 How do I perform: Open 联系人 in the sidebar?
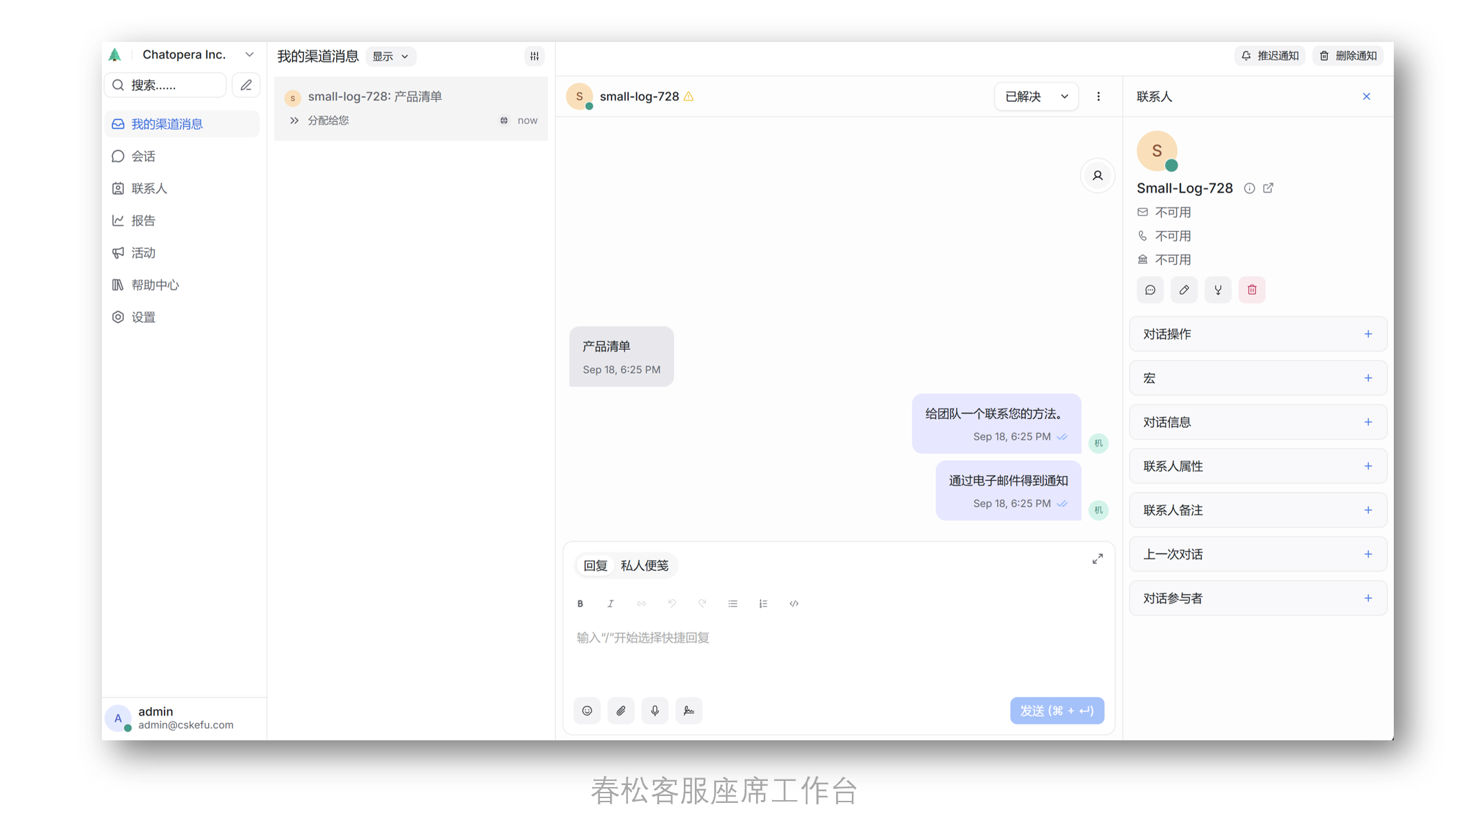coord(149,189)
